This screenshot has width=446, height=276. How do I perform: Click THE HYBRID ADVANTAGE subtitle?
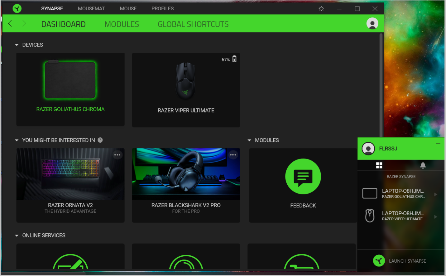point(70,211)
